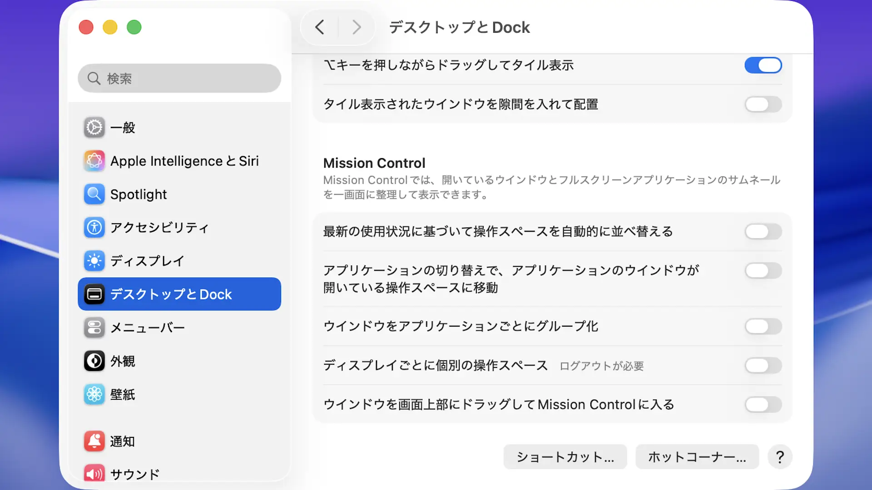Click the 外観 appearance icon

pyautogui.click(x=94, y=361)
